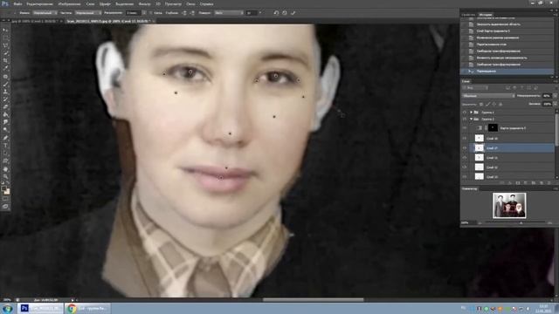
Task: Select the Healing Brush tool
Action: pyautogui.click(x=5, y=77)
